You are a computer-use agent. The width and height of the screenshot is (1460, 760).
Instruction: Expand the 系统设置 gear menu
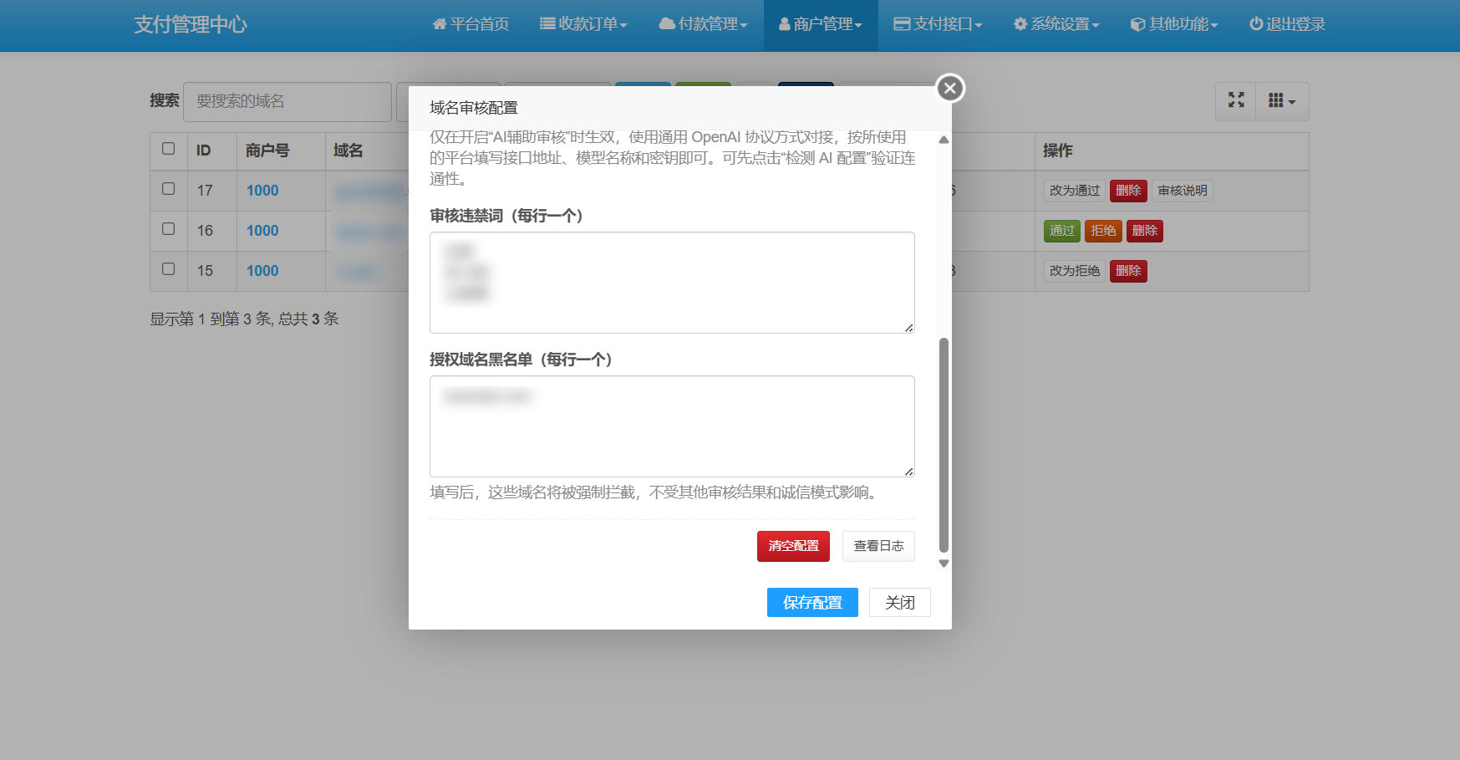pyautogui.click(x=1056, y=24)
